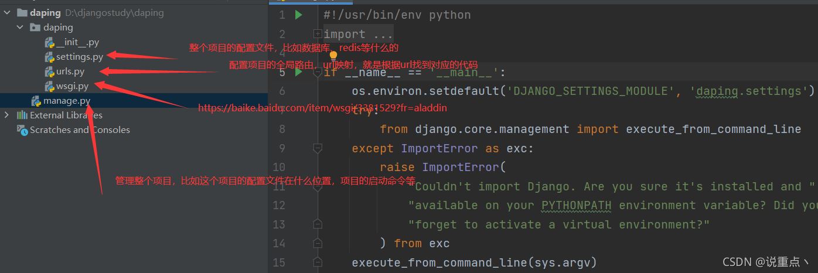Select manage.py in the project tree
Screen dimensions: 818x273
pos(66,101)
